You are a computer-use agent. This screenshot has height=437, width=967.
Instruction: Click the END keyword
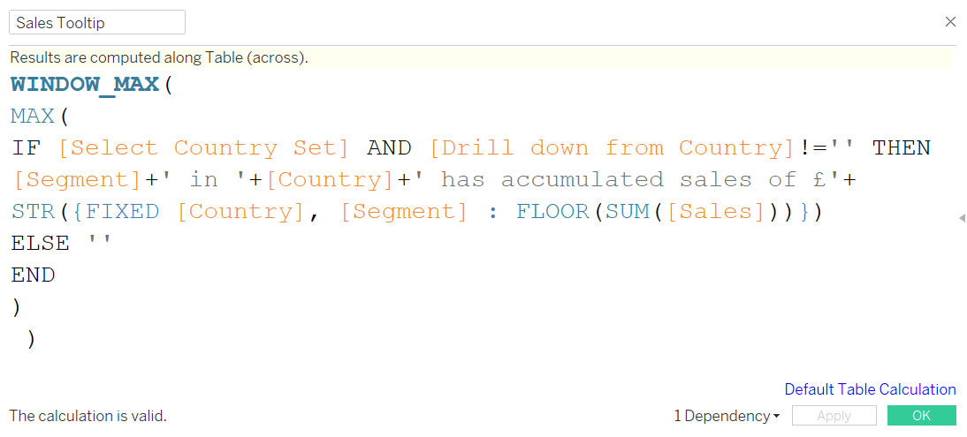[x=33, y=275]
